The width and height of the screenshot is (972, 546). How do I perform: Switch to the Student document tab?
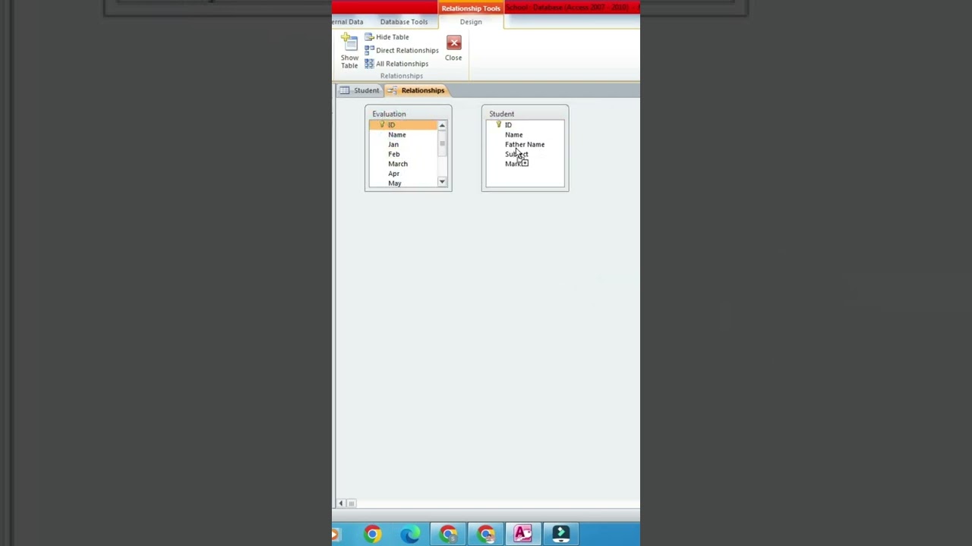pyautogui.click(x=359, y=90)
